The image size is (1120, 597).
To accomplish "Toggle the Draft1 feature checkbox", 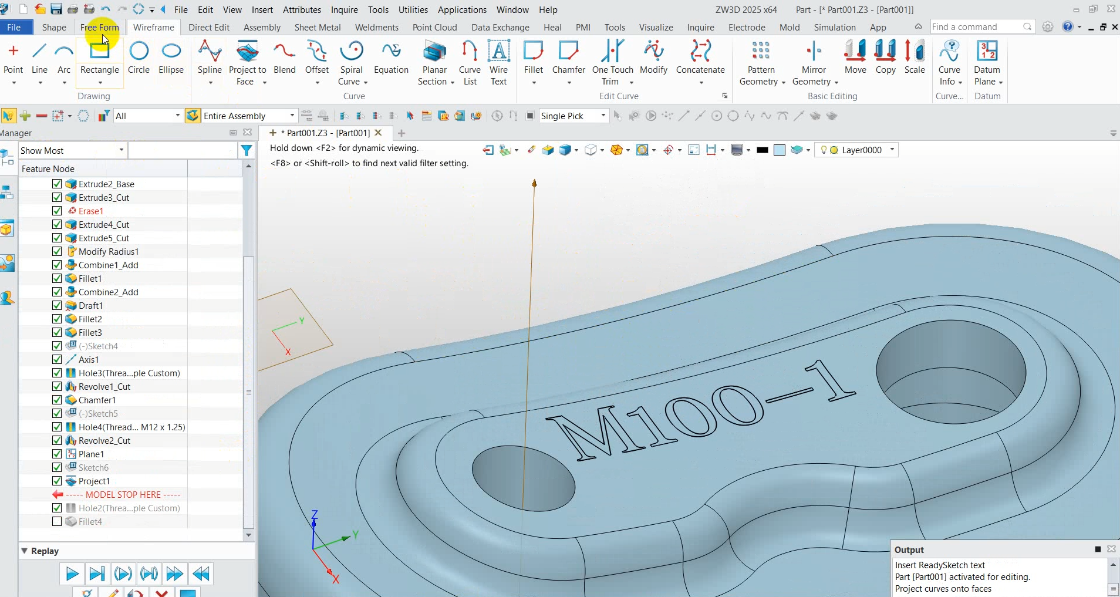I will pos(57,306).
